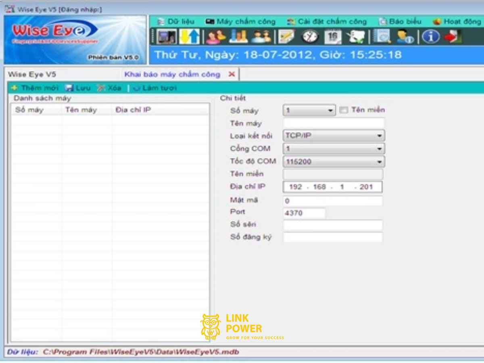
Task: Click the attendance machine connection icon
Action: (166, 37)
